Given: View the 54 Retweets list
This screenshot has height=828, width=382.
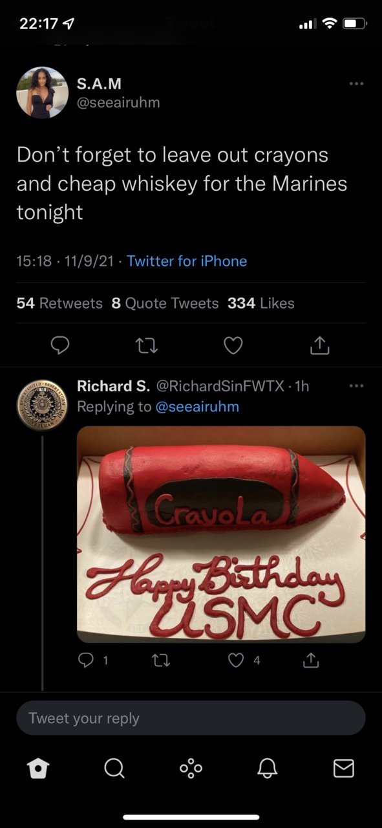Looking at the screenshot, I should tap(59, 303).
